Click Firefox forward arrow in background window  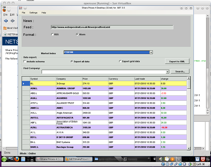[13, 21]
